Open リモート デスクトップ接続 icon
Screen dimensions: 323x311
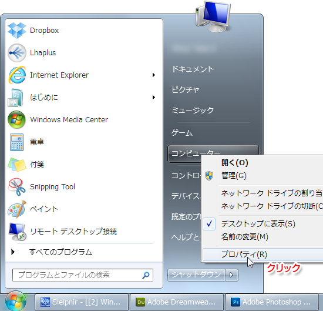tap(17, 232)
